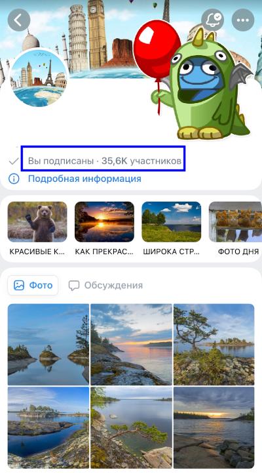Click the speech bubble discussions icon
Image resolution: width=262 pixels, height=476 pixels.
click(74, 286)
